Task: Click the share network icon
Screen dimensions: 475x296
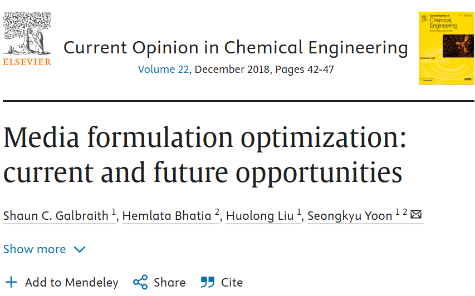Action: coord(140,282)
